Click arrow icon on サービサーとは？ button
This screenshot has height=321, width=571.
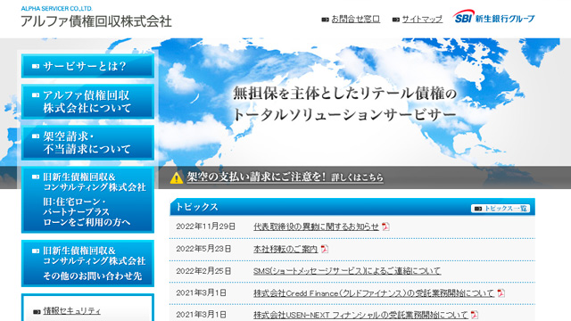(x=36, y=66)
